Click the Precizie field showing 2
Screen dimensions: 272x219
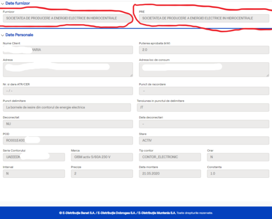click(102, 174)
